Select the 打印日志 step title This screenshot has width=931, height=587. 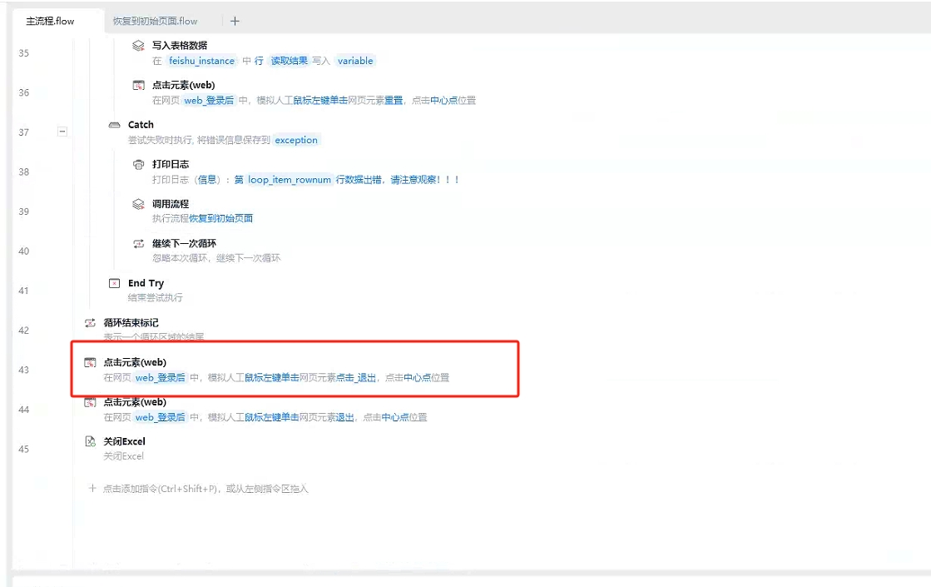tap(171, 164)
